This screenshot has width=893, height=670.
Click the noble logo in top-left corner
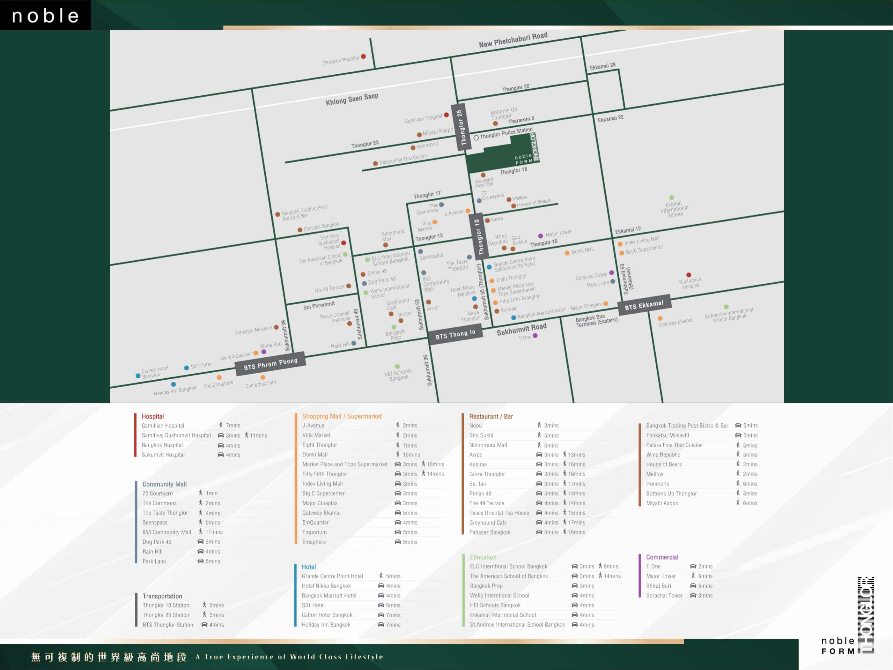click(x=45, y=15)
